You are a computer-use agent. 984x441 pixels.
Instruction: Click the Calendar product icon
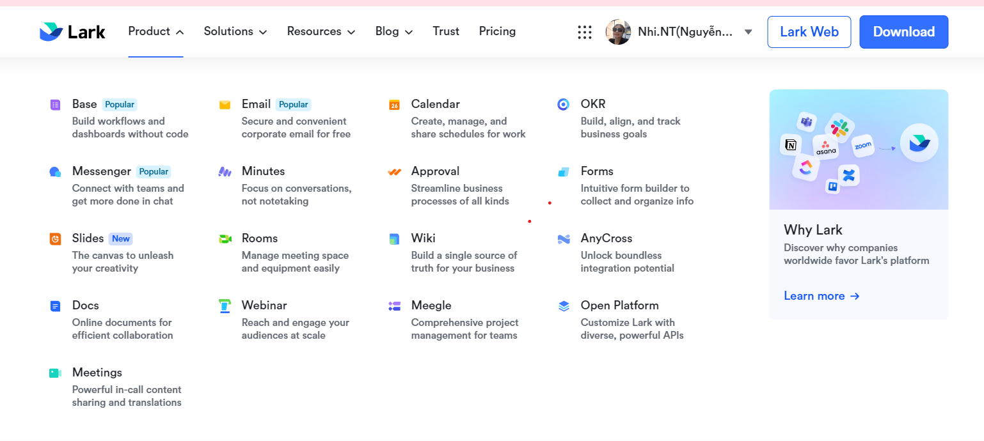pyautogui.click(x=394, y=105)
